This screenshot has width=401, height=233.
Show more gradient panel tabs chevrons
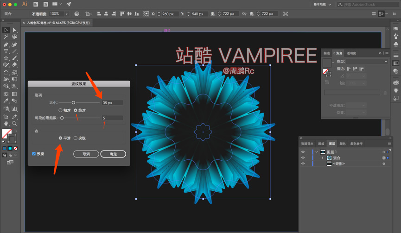coord(380,53)
